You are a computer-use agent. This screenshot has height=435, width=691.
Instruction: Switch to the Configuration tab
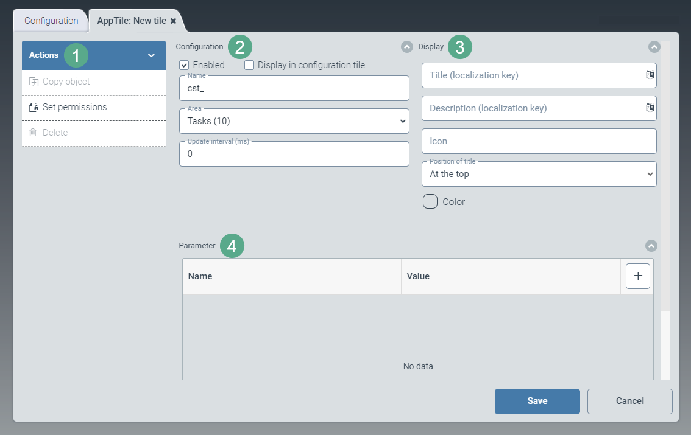[x=51, y=21]
